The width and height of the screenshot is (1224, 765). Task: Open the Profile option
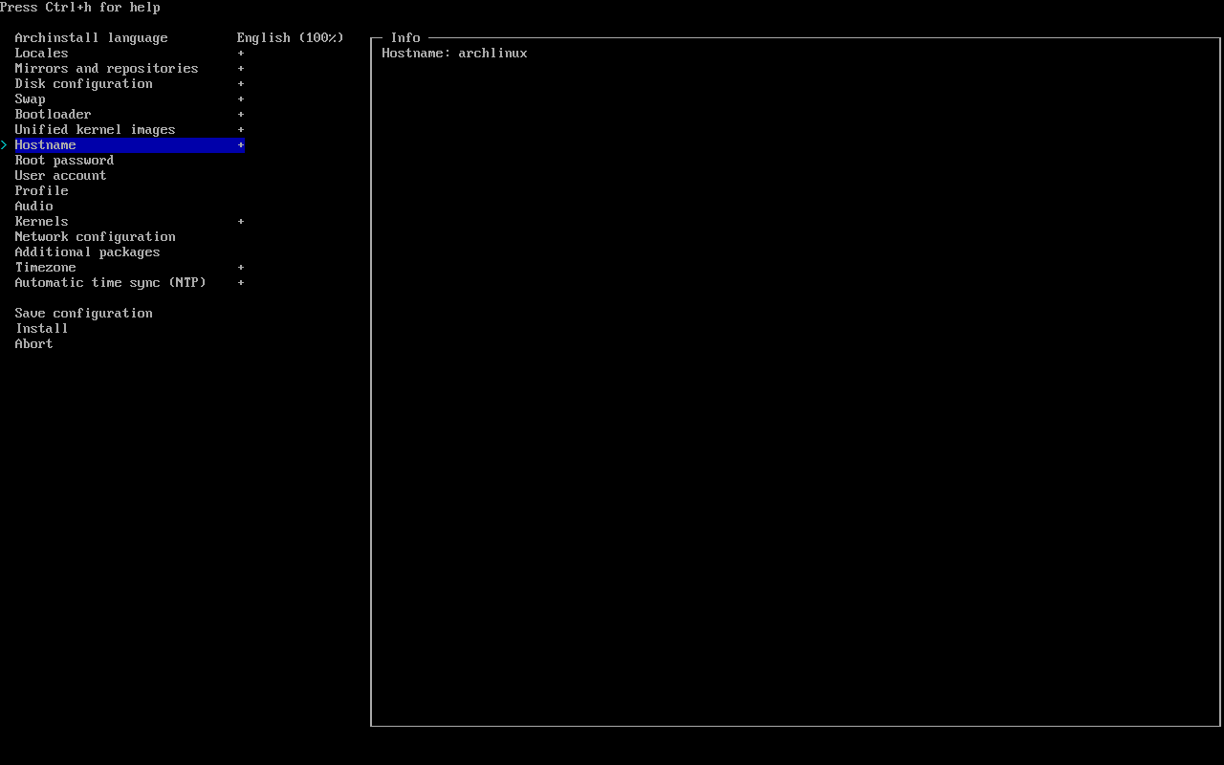coord(41,191)
